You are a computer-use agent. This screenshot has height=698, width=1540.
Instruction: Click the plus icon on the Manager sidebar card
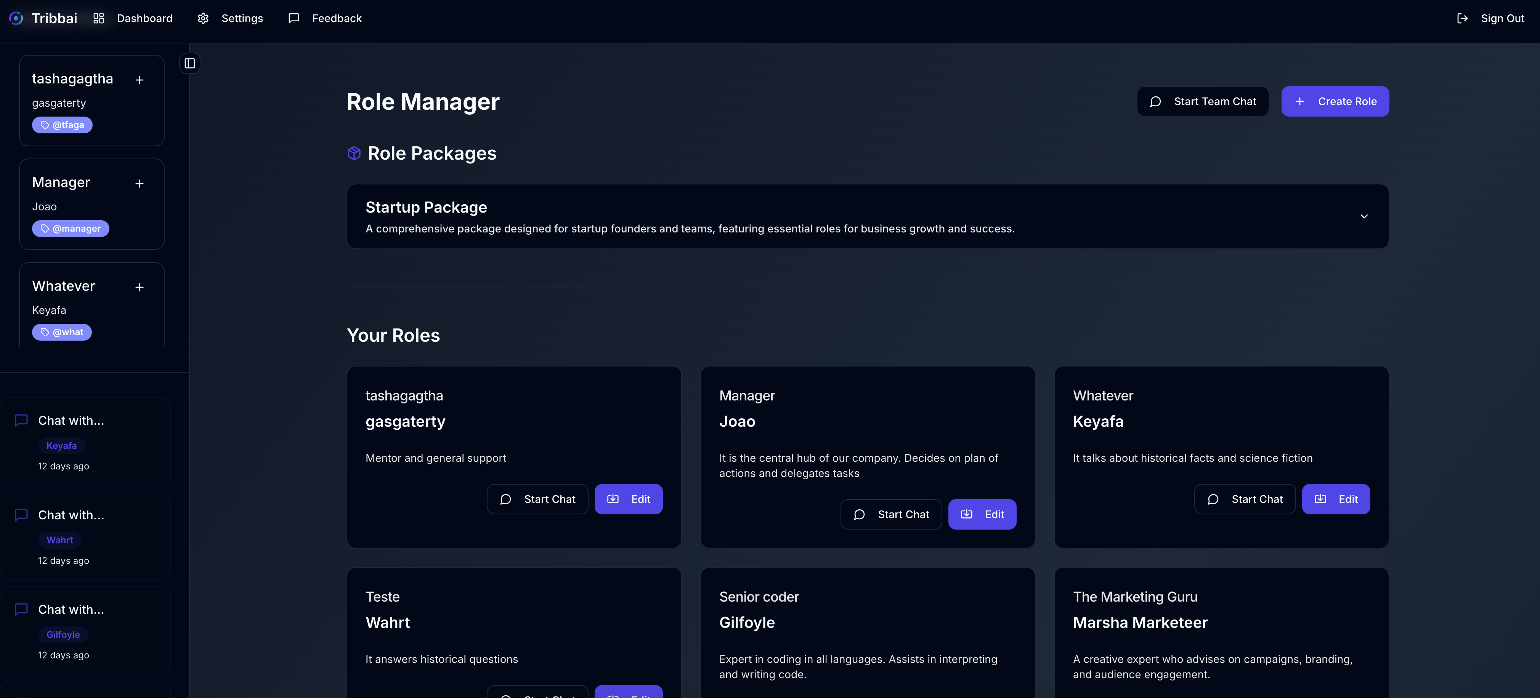[139, 184]
